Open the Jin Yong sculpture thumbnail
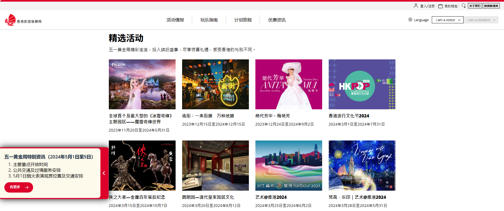The width and height of the screenshot is (504, 211). (x=142, y=165)
